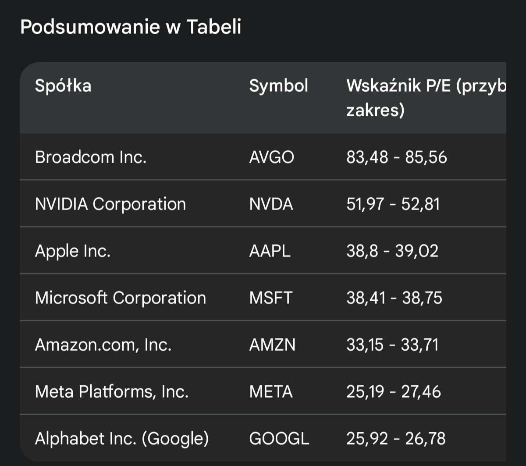526x466 pixels.
Task: Click the P/E range 38,41 - 38,75
Action: (x=394, y=298)
